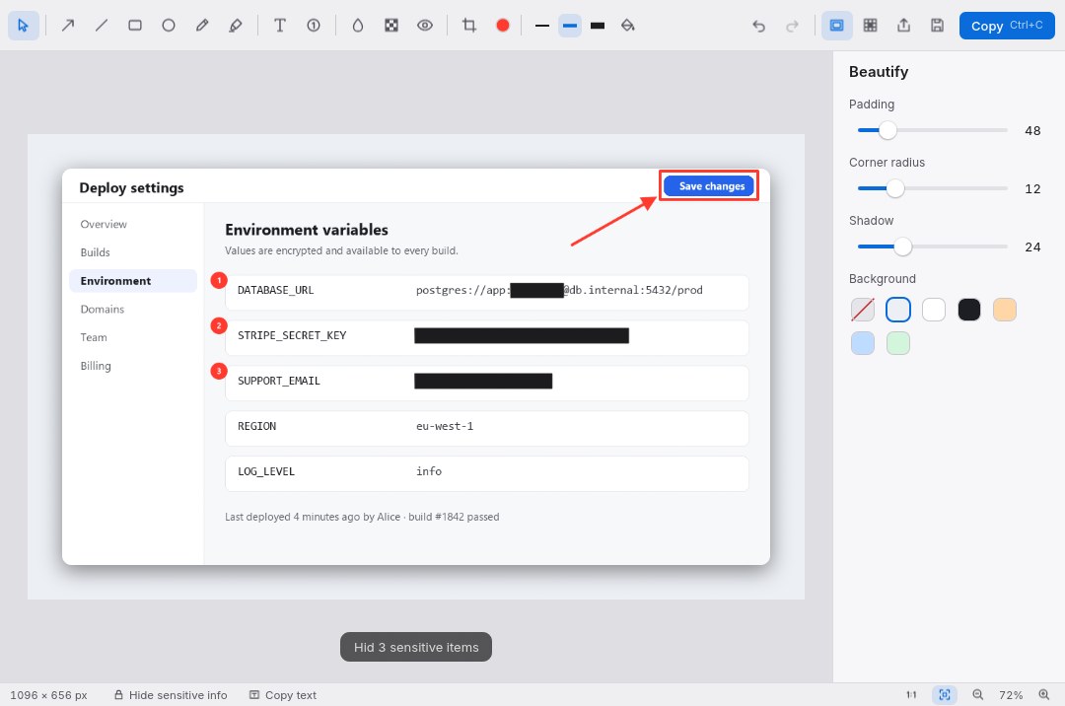Select the eye spotlight tool
This screenshot has width=1065, height=706.
tap(424, 26)
